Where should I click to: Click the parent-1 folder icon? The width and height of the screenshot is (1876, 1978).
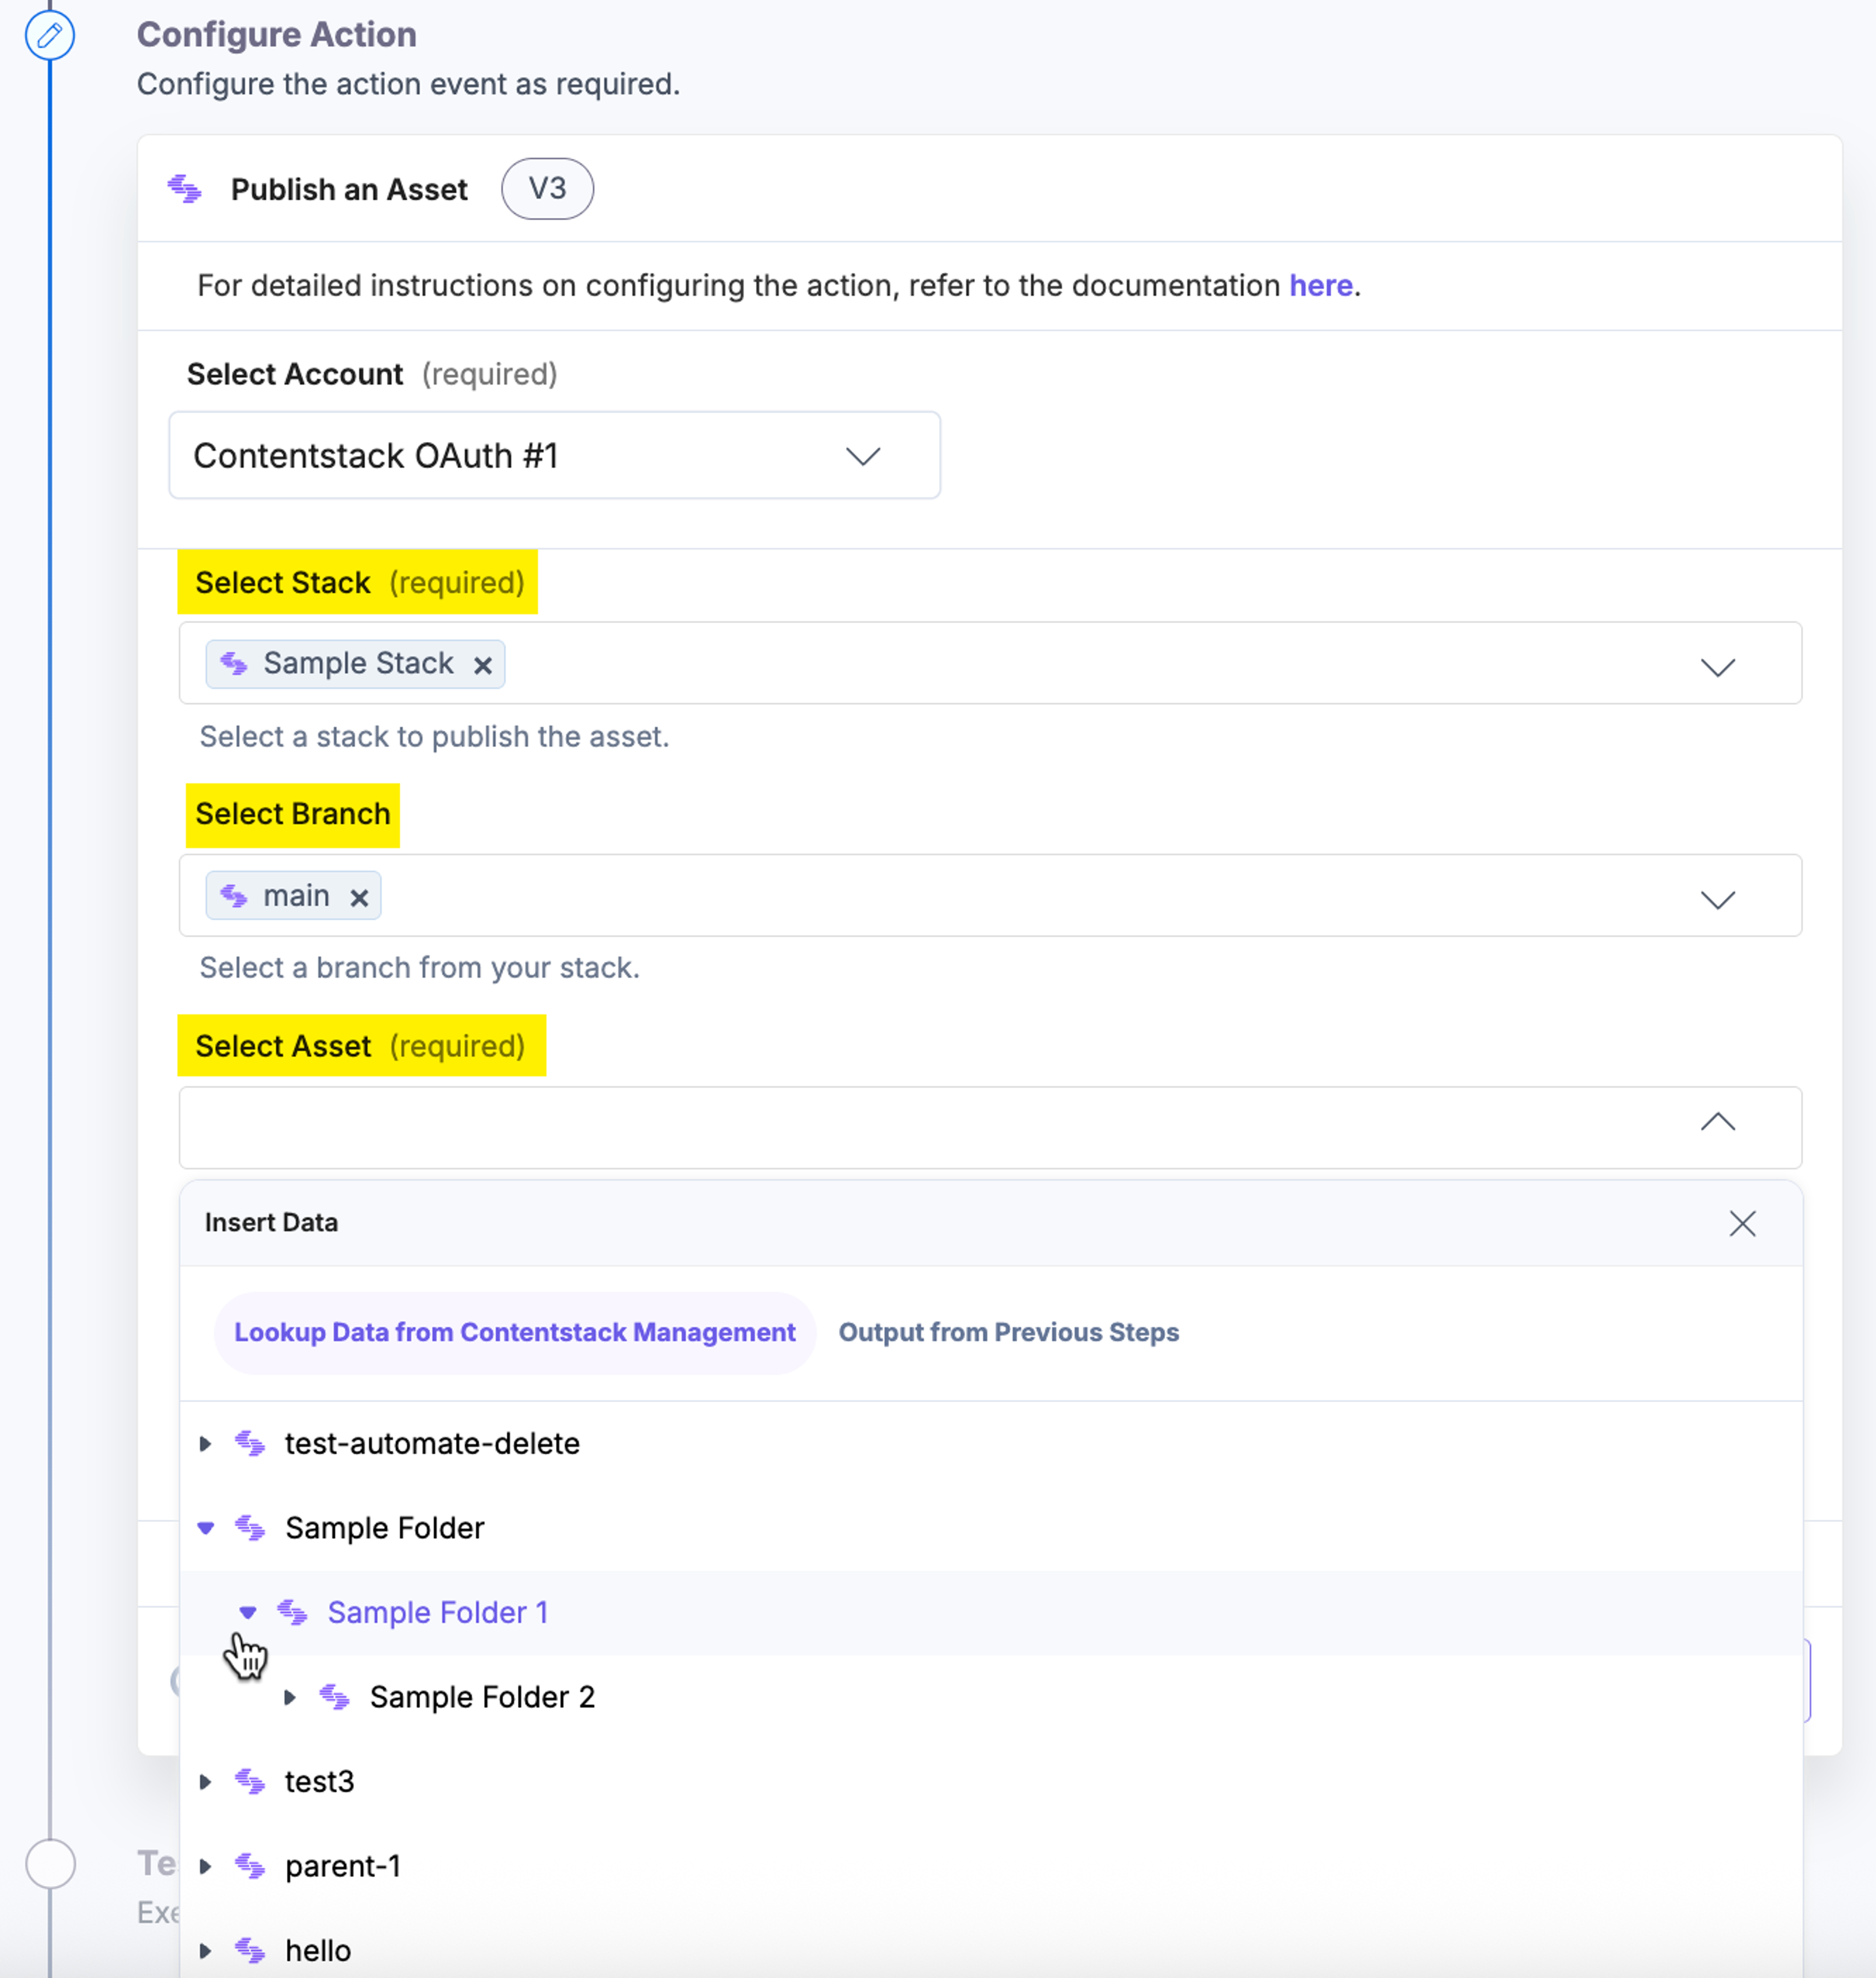(250, 1866)
